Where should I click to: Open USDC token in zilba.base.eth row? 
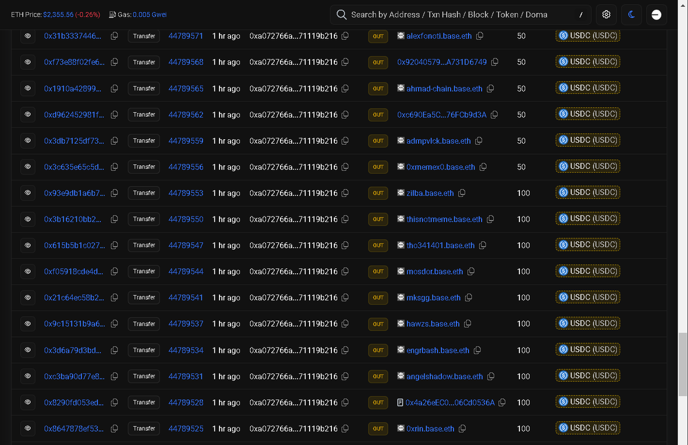click(x=588, y=192)
